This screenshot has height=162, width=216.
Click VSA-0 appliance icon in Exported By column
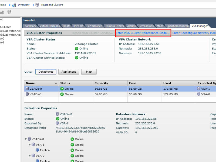click(x=199, y=94)
